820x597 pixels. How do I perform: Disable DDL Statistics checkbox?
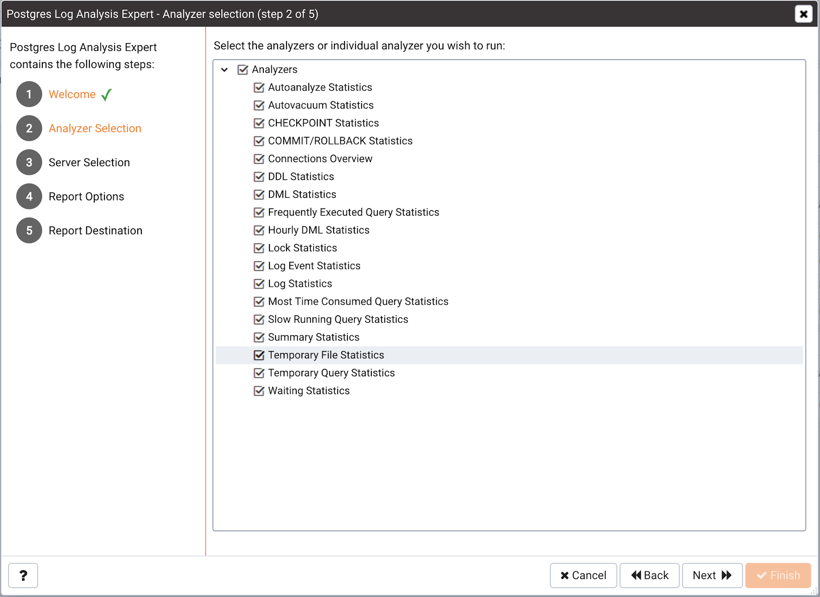259,177
